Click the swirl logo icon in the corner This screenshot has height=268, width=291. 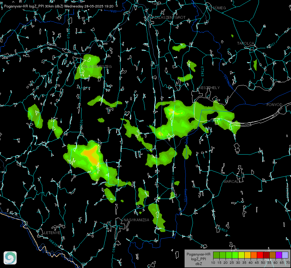(10, 258)
